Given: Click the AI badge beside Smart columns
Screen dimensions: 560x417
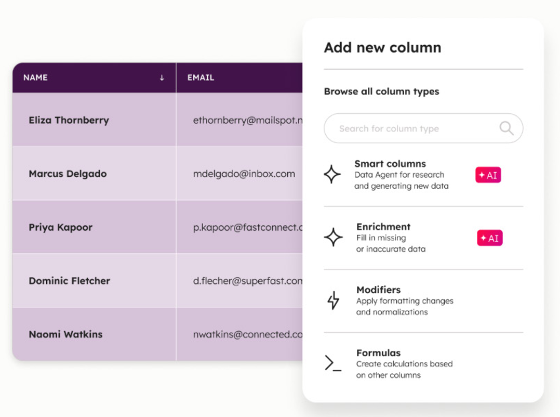Looking at the screenshot, I should 488,175.
